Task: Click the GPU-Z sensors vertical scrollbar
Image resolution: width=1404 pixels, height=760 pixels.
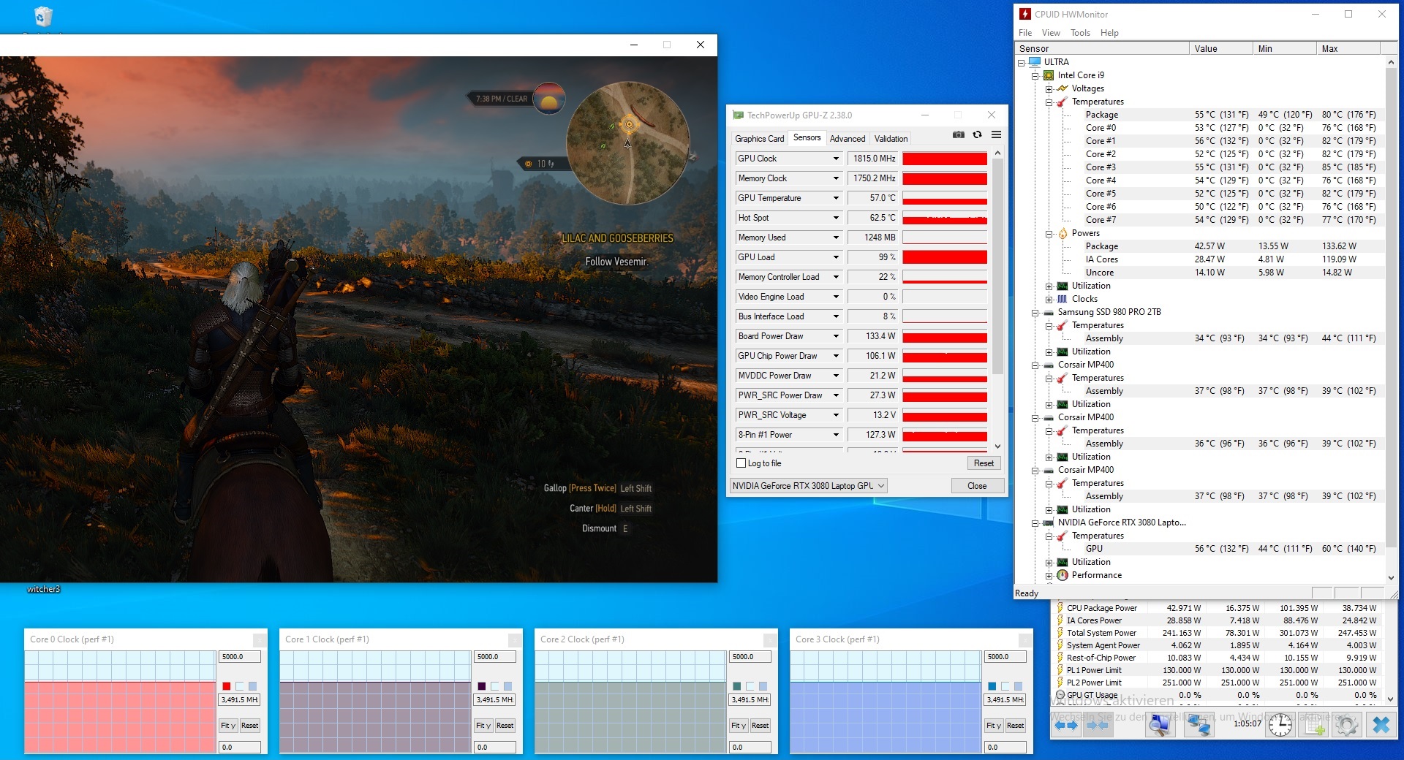Action: [997, 300]
